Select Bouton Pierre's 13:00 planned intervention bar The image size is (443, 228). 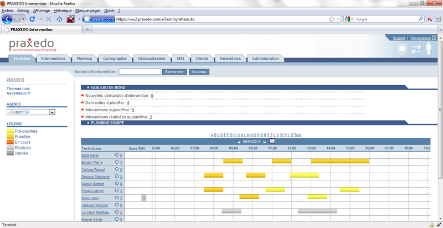click(339, 161)
